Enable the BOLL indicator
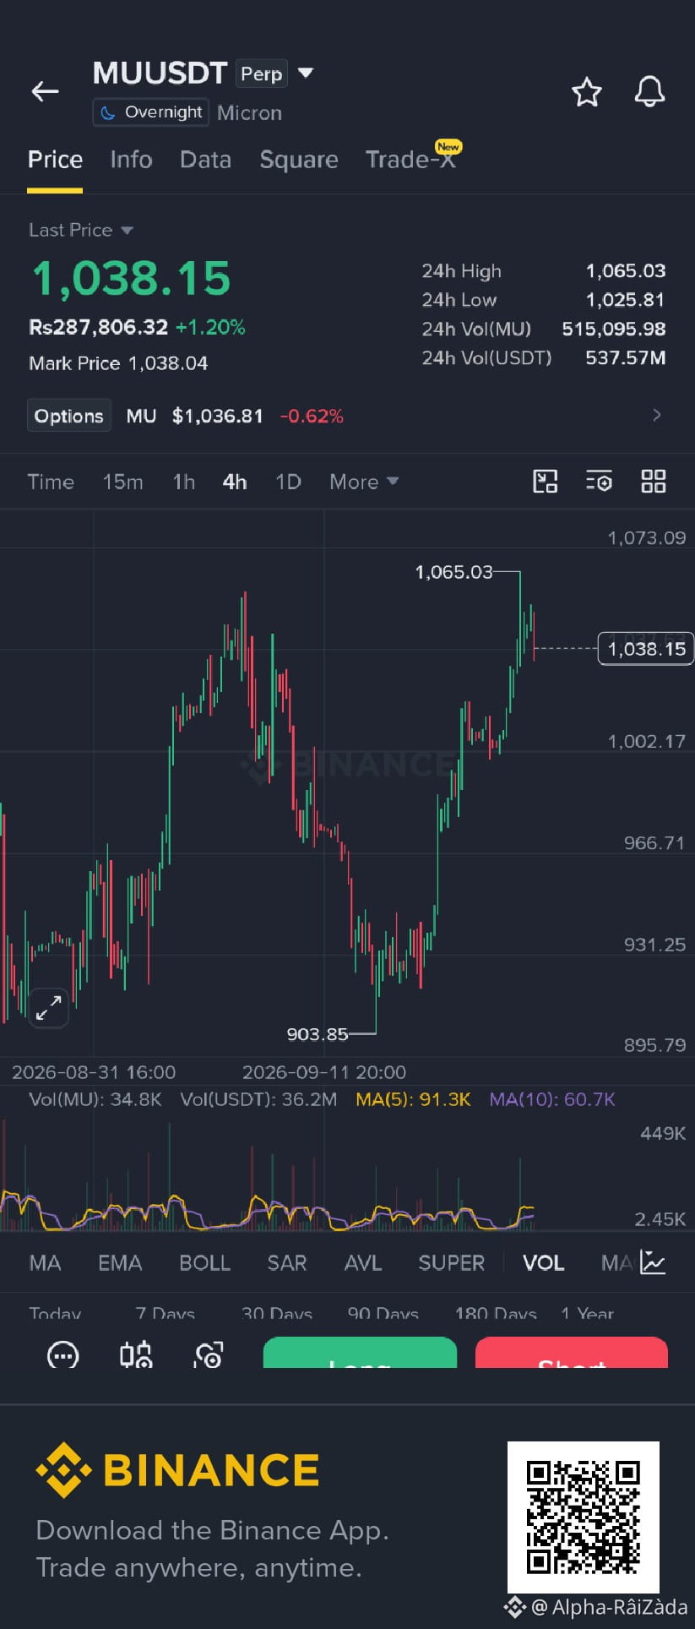 (204, 1263)
